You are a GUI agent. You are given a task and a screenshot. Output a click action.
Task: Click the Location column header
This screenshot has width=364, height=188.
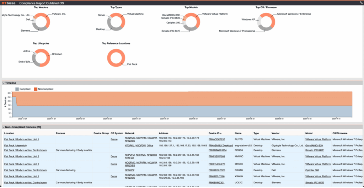(x=9, y=133)
